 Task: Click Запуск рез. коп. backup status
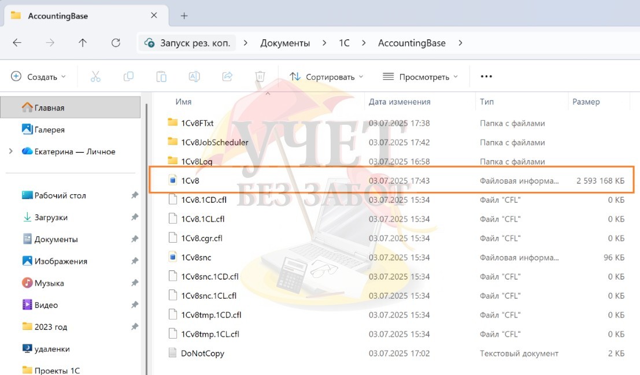pos(187,43)
